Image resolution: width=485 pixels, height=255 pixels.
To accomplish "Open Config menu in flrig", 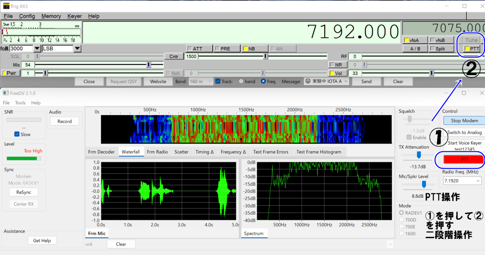I will tap(27, 16).
